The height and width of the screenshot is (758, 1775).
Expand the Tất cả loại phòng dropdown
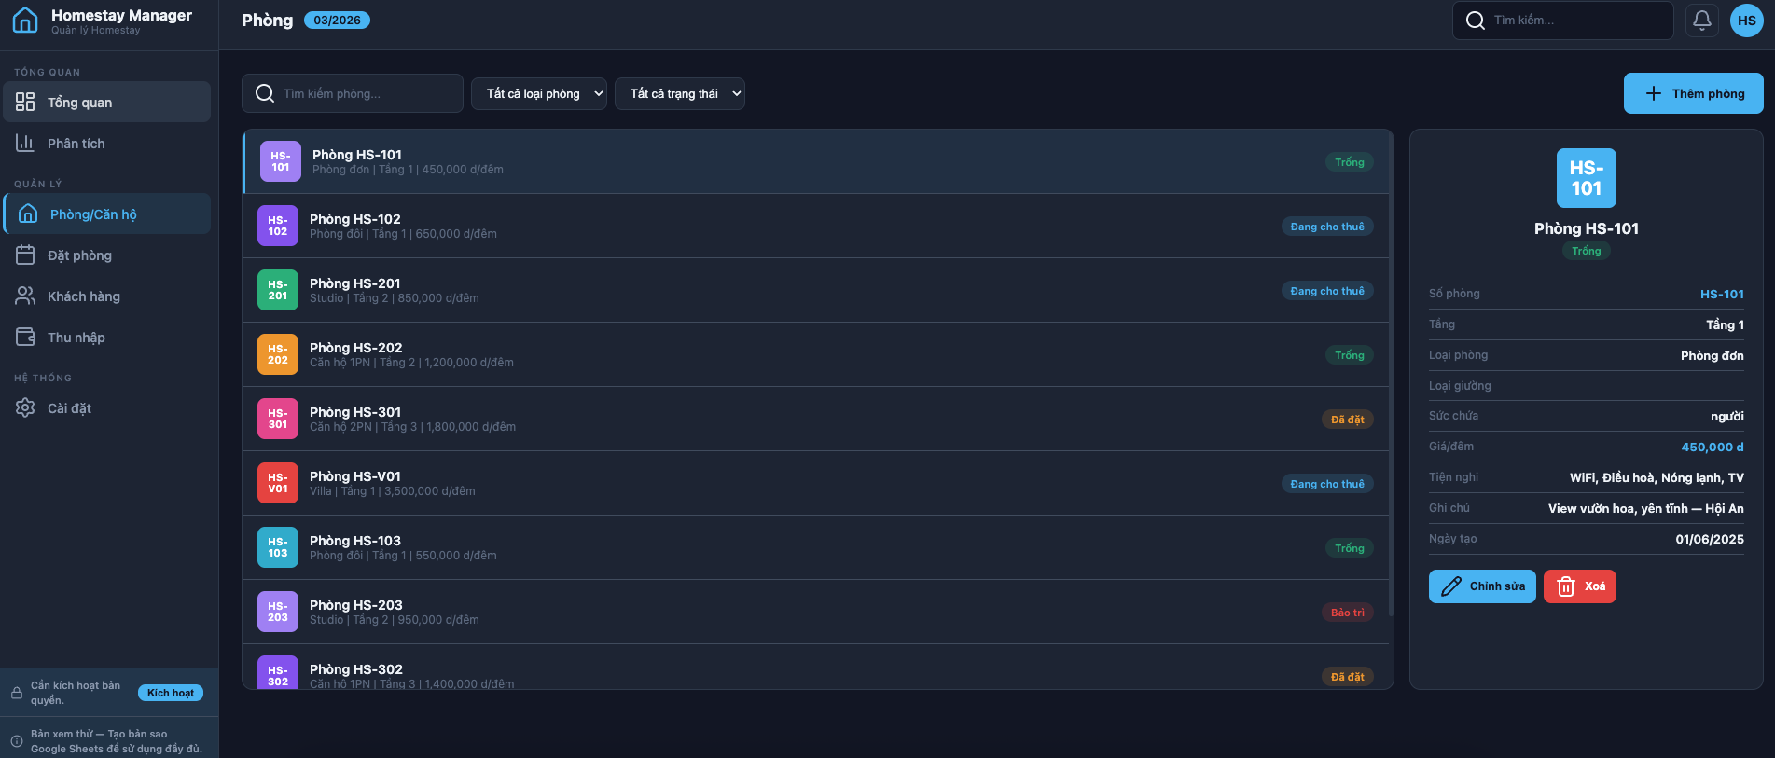coord(539,94)
